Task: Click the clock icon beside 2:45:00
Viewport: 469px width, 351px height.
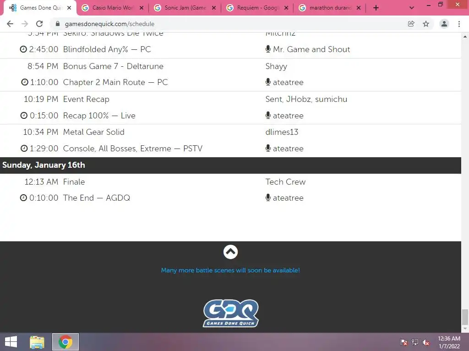Action: coord(23,49)
